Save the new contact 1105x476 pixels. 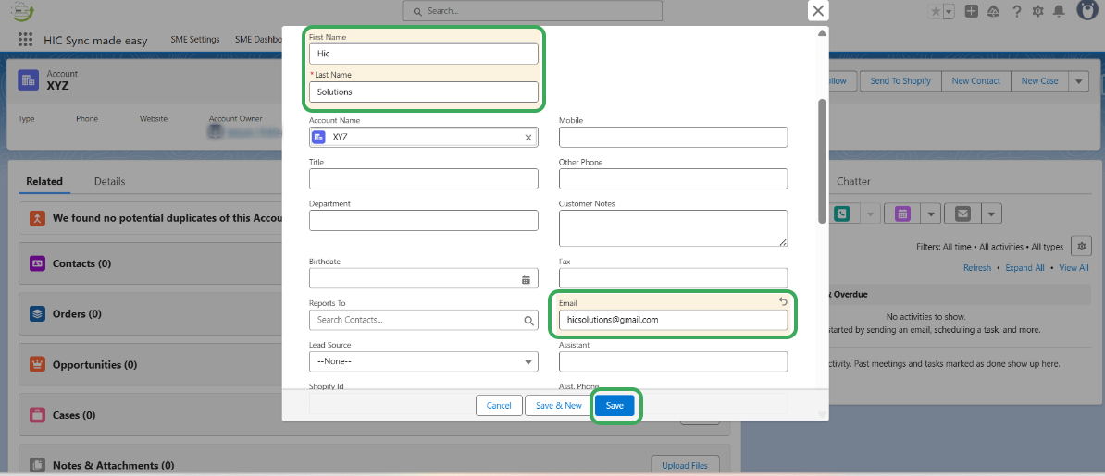[615, 406]
